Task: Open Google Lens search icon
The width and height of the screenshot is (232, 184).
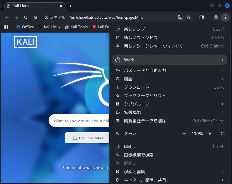Action: (202, 17)
